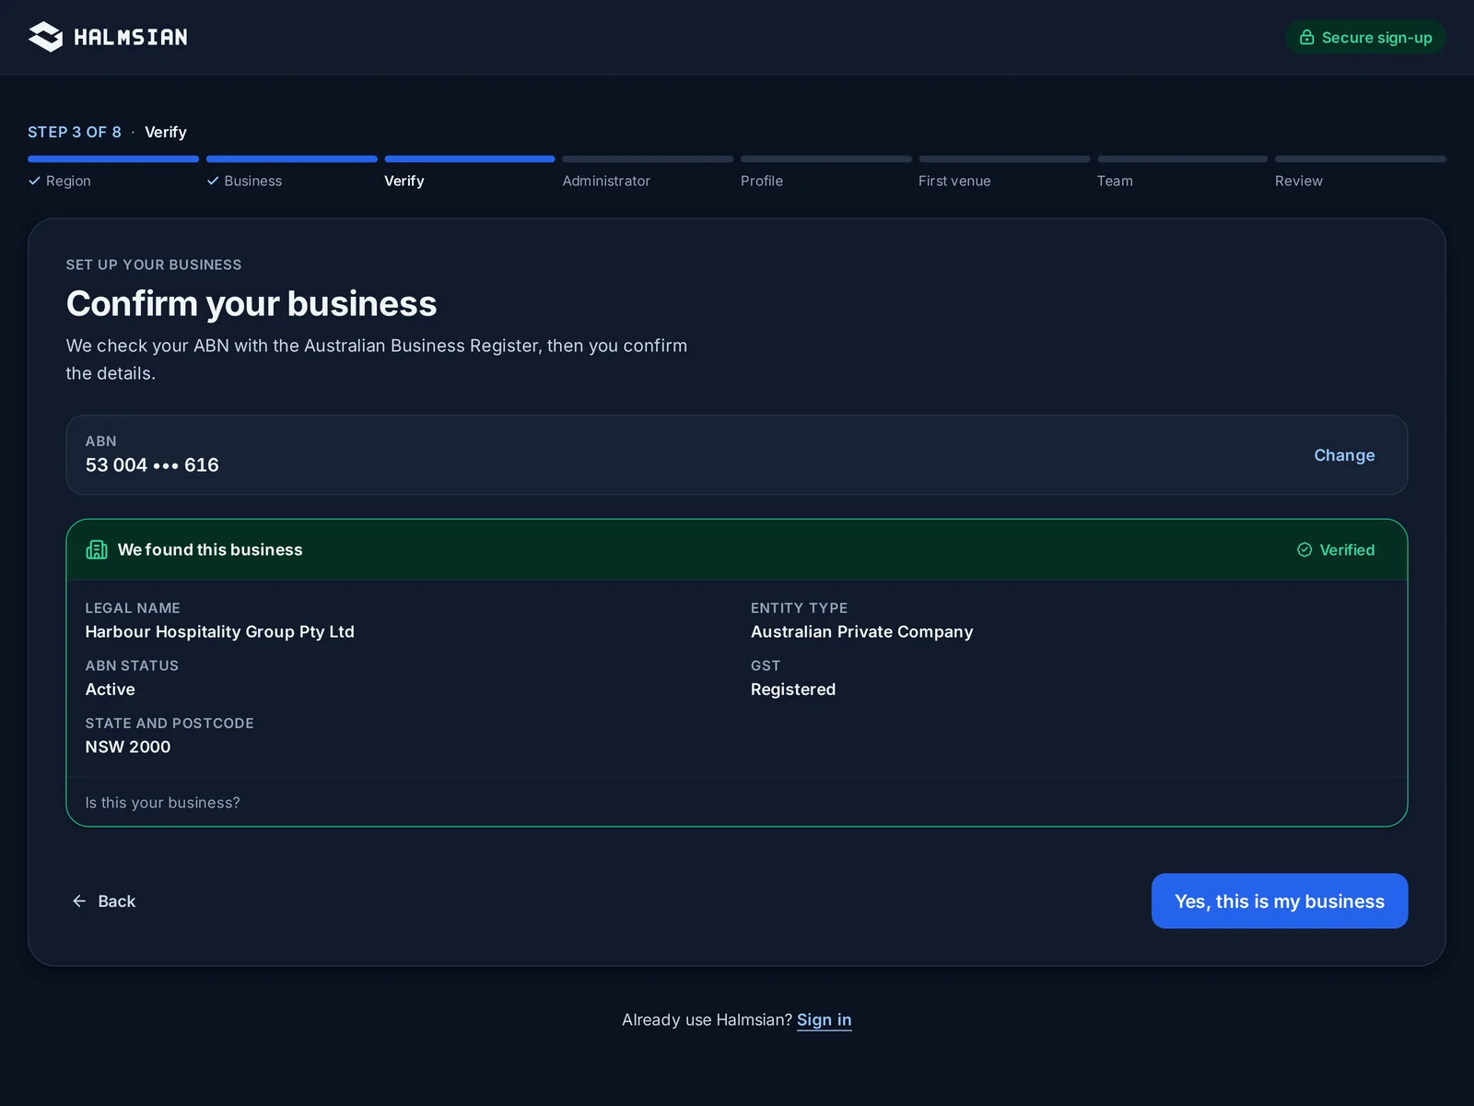Image resolution: width=1474 pixels, height=1106 pixels.
Task: Click the STEP 3 OF 8 label
Action: tap(75, 132)
